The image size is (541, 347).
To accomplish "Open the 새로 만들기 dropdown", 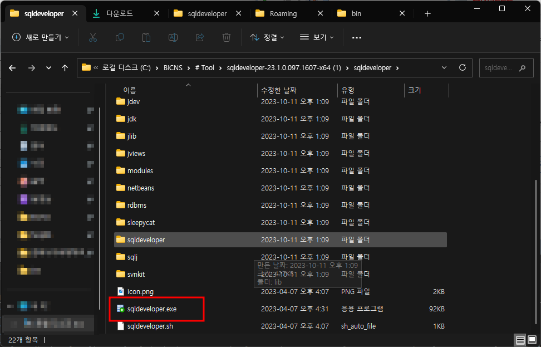I will (x=41, y=37).
